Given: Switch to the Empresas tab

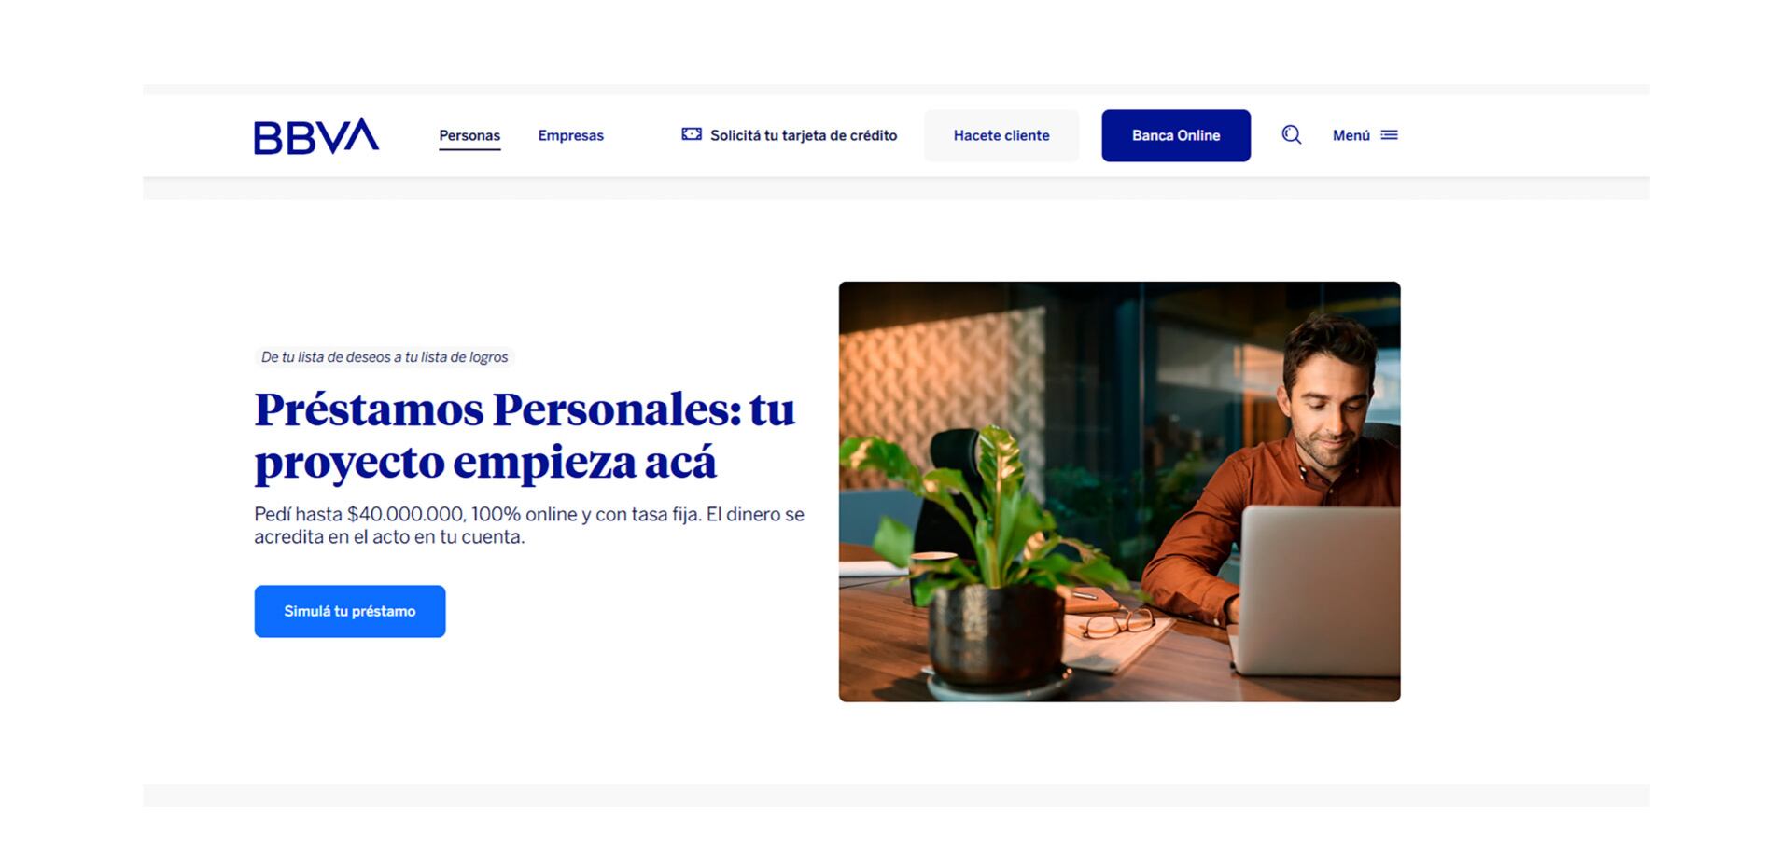Looking at the screenshot, I should pos(571,135).
